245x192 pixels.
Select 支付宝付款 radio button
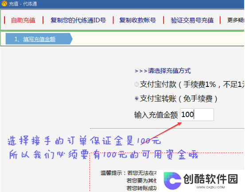(x=136, y=84)
